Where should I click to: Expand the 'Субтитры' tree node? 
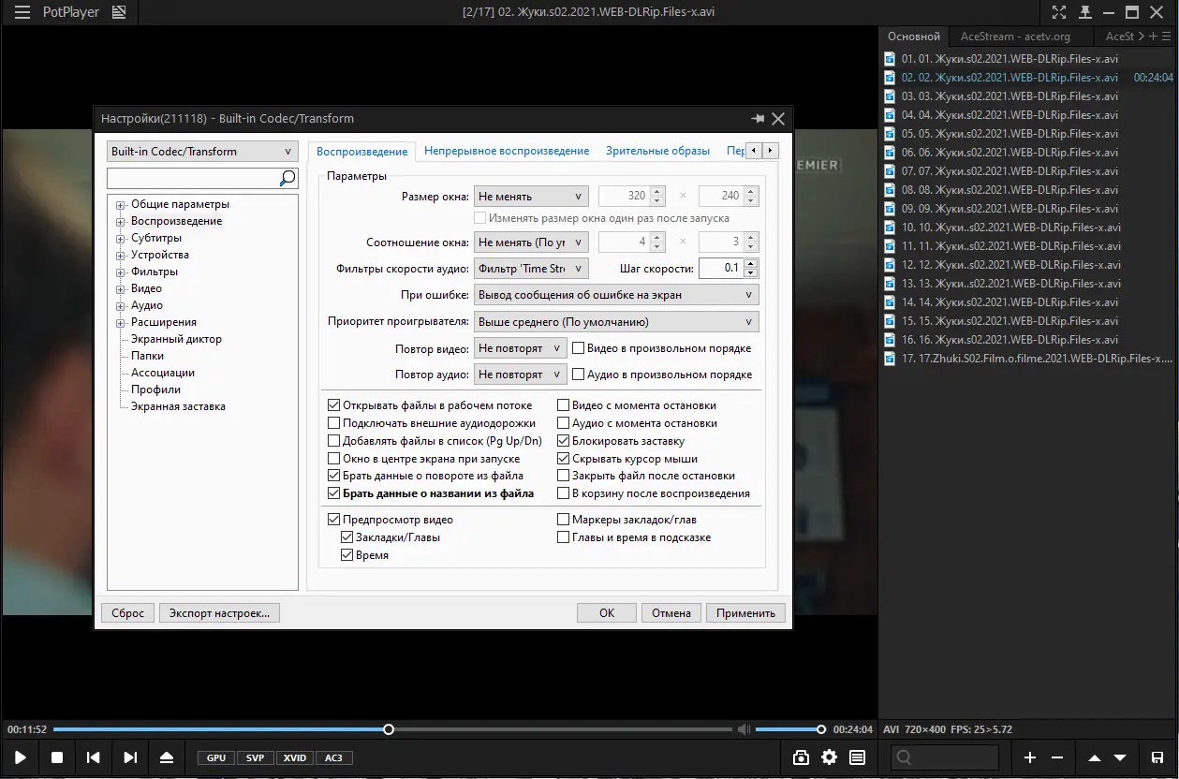point(121,239)
